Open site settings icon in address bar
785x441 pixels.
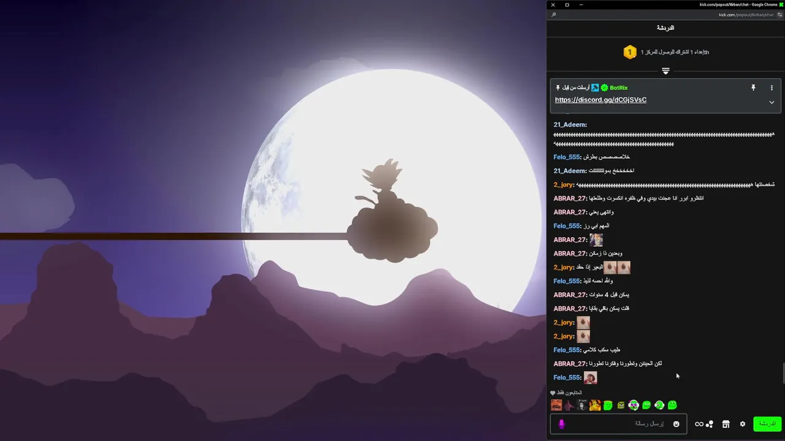(779, 15)
